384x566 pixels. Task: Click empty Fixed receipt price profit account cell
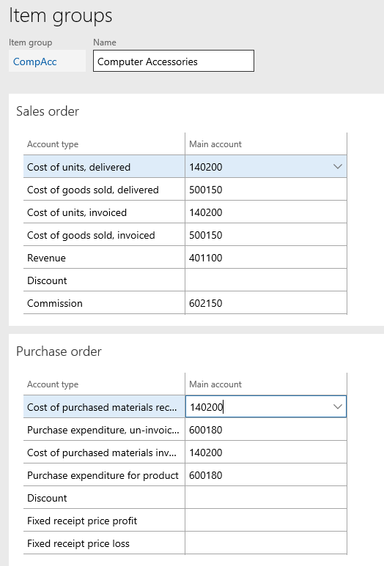(x=266, y=521)
